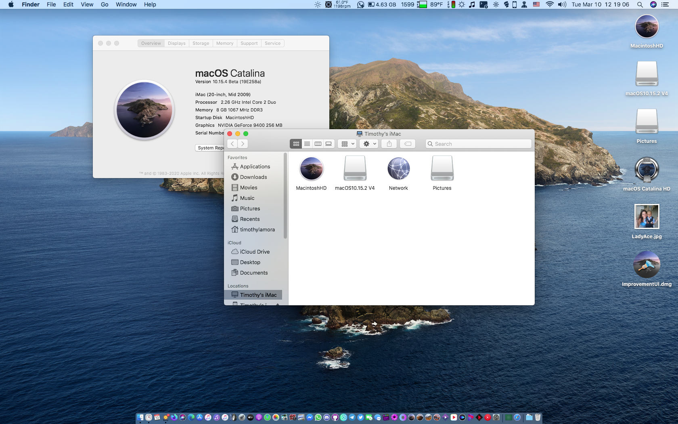This screenshot has height=424, width=678.
Task: Open ImprovementUI.dmg on the desktop
Action: click(x=647, y=264)
